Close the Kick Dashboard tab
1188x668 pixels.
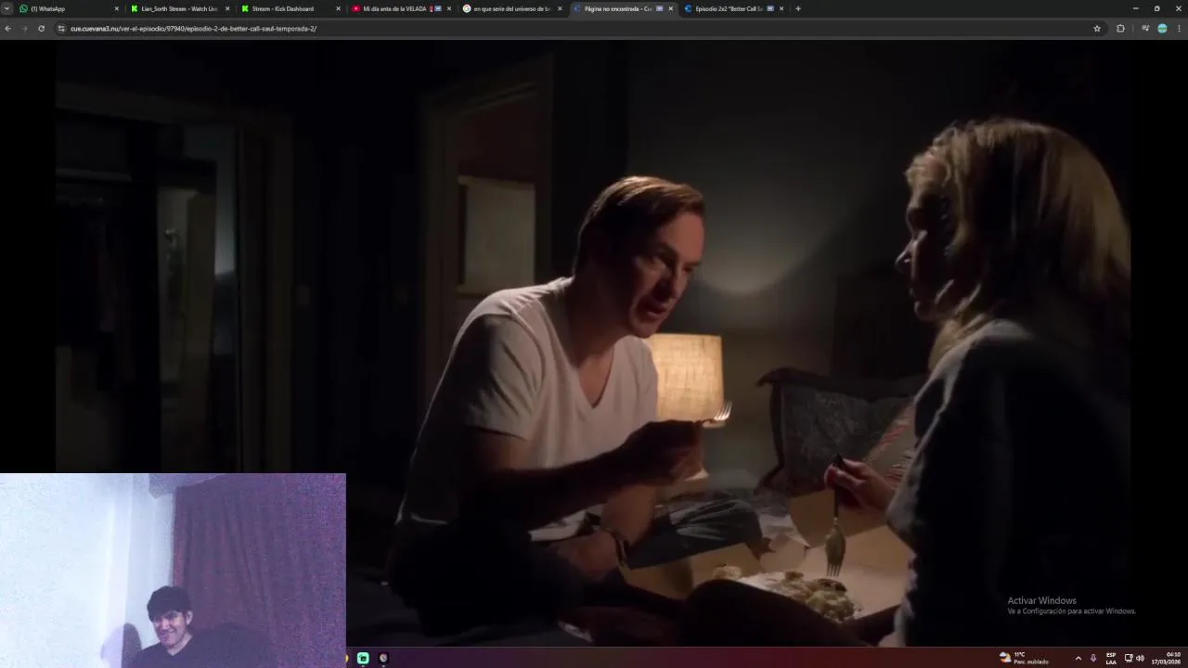click(x=338, y=8)
